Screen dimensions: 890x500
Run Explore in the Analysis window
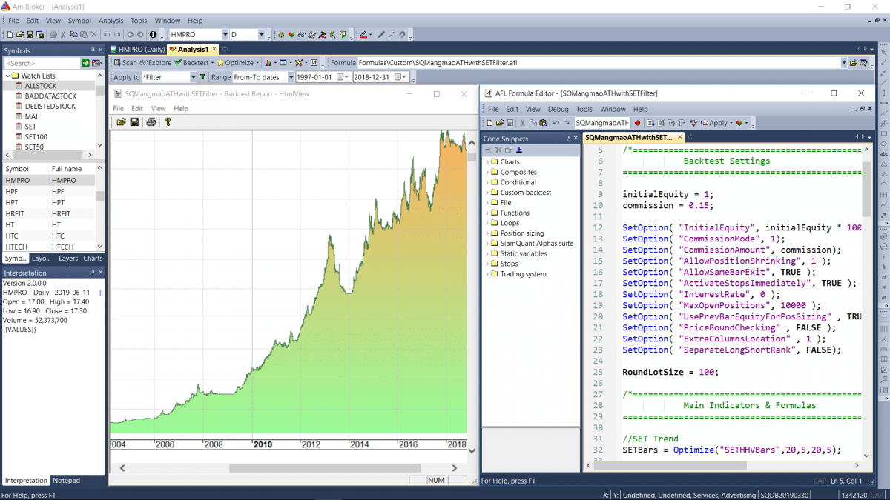(155, 63)
